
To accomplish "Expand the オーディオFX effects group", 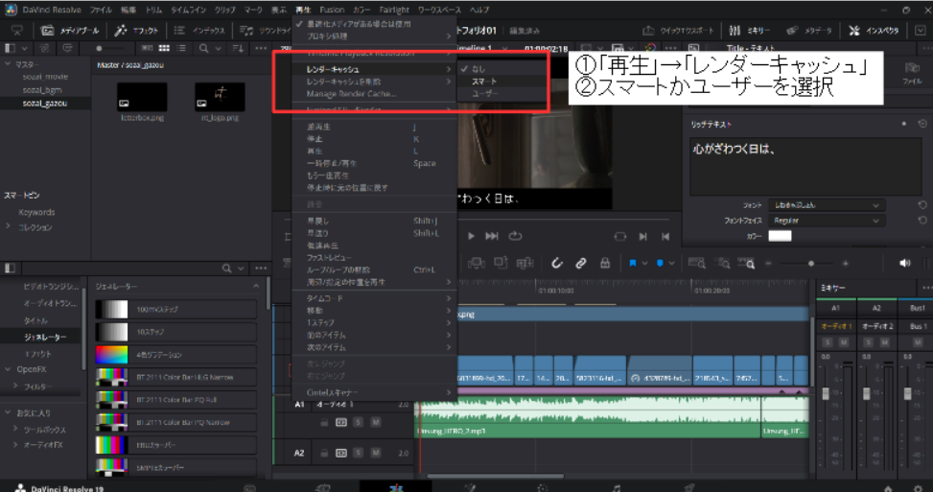I will coord(16,444).
